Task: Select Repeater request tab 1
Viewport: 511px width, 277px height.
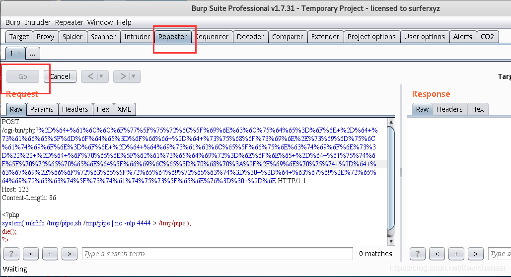Action: click(11, 53)
